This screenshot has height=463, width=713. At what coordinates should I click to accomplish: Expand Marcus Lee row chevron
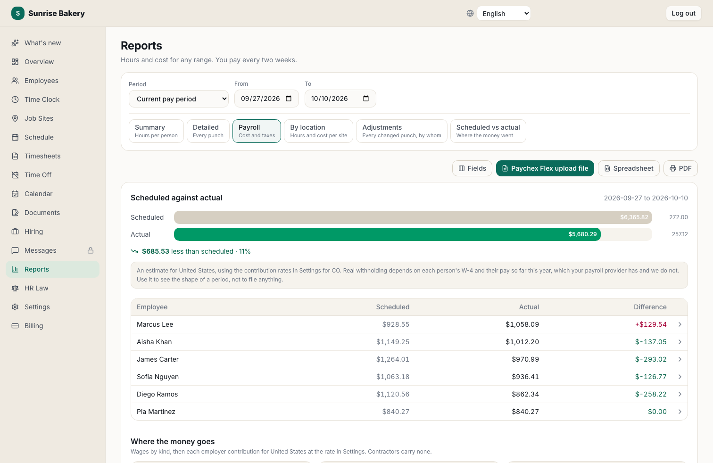tap(680, 324)
